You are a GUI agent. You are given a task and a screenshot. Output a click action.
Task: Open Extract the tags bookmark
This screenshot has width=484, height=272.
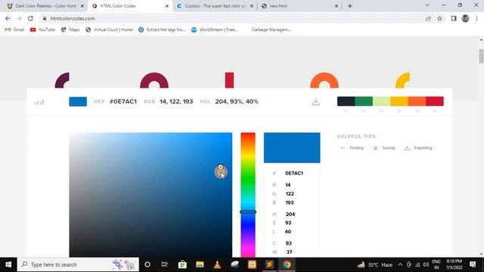[x=162, y=29]
